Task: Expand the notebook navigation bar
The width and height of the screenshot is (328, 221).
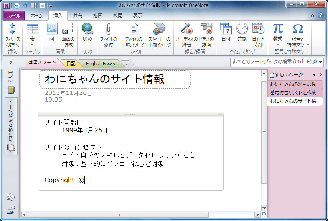Action: (11, 62)
